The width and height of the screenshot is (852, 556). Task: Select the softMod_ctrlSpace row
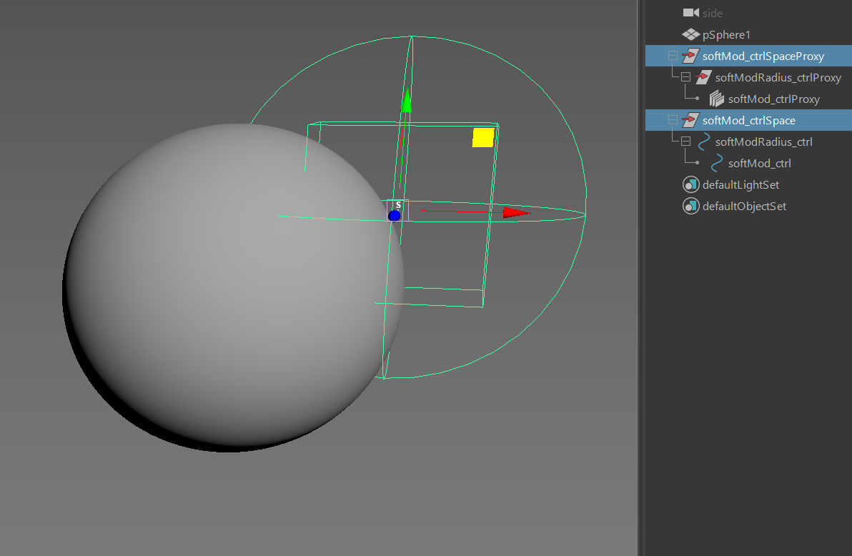click(749, 120)
